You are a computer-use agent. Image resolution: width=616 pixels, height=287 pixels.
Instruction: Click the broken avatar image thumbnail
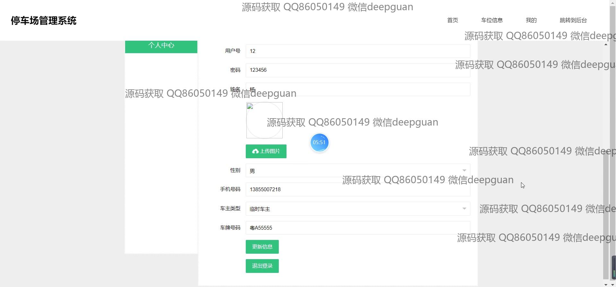(x=264, y=120)
